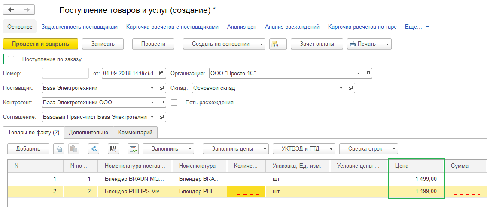Open the Анализ расхождений link
Viewport: 487px width, 207px height.
tap(292, 27)
